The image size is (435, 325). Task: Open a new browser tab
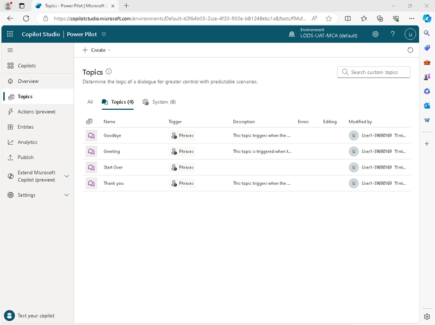tap(126, 6)
